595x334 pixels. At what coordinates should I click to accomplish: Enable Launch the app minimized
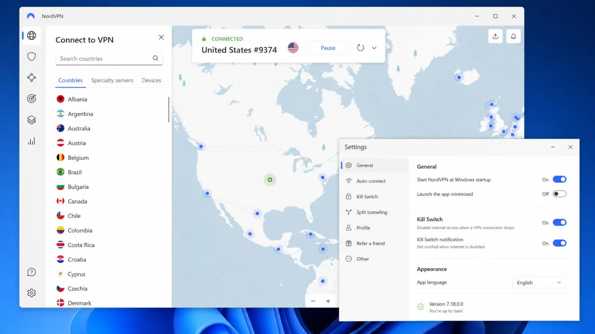559,194
